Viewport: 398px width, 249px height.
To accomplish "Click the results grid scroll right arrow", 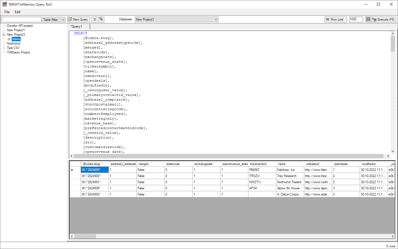I will [393, 236].
